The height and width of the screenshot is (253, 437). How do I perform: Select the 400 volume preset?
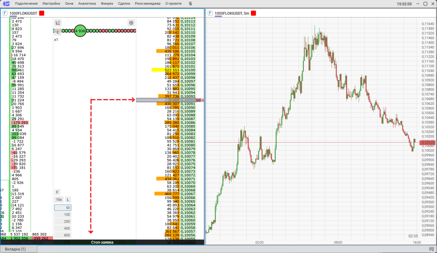(63, 228)
